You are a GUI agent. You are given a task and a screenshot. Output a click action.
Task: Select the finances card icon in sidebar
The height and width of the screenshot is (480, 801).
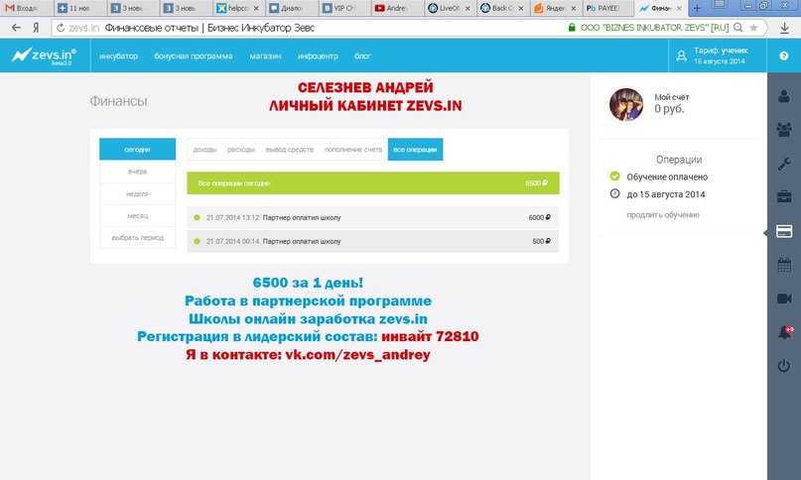(784, 231)
